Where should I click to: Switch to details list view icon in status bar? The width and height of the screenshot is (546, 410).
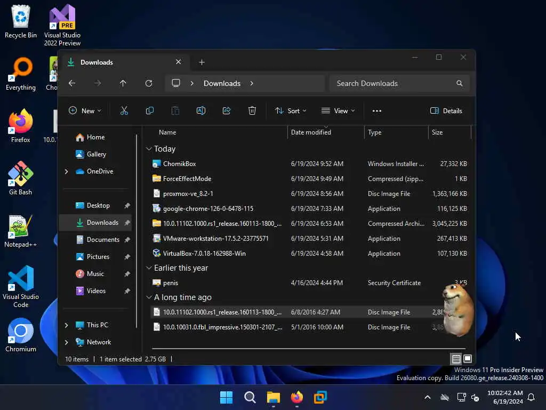456,359
